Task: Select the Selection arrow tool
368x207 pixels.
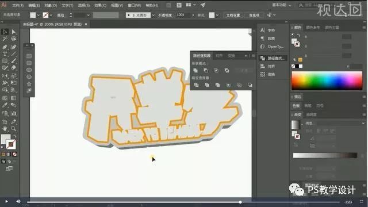Action: coord(5,32)
